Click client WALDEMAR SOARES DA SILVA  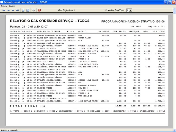point(51,70)
